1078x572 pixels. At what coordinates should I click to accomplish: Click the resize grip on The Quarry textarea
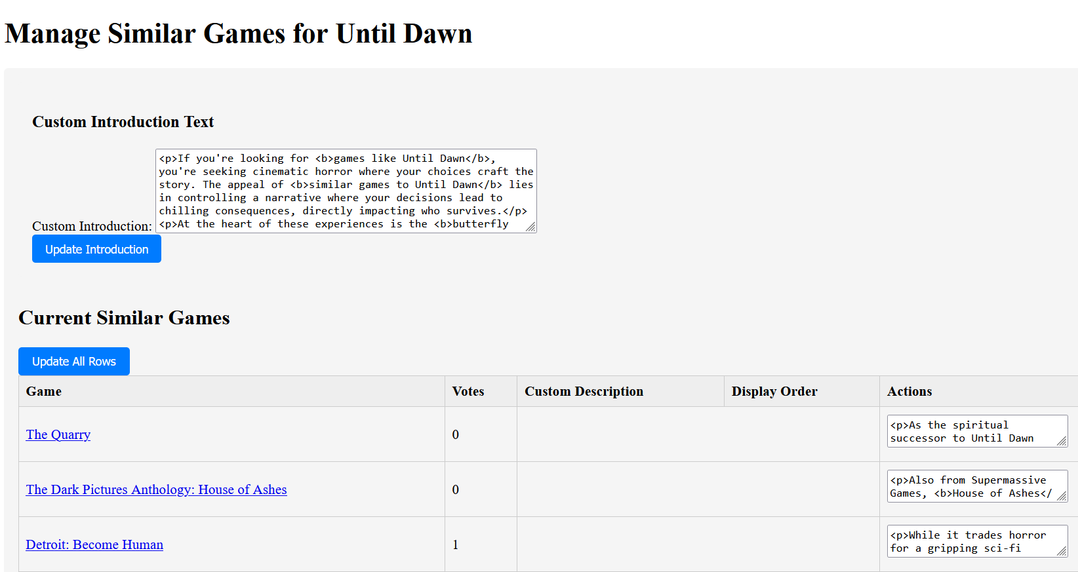click(1062, 441)
